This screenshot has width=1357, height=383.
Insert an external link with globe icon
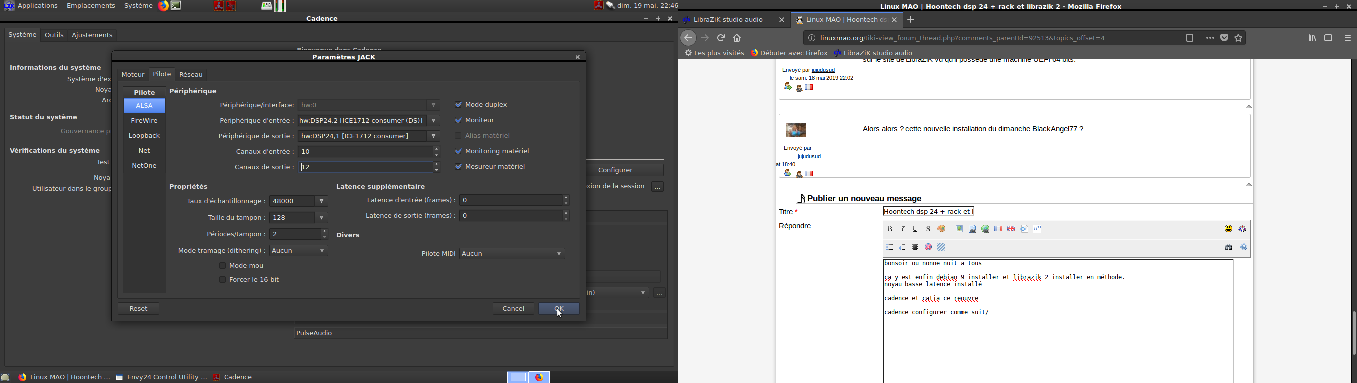986,229
